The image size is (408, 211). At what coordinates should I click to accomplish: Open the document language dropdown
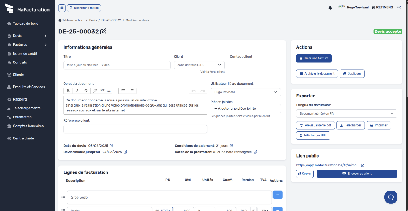[x=347, y=113]
